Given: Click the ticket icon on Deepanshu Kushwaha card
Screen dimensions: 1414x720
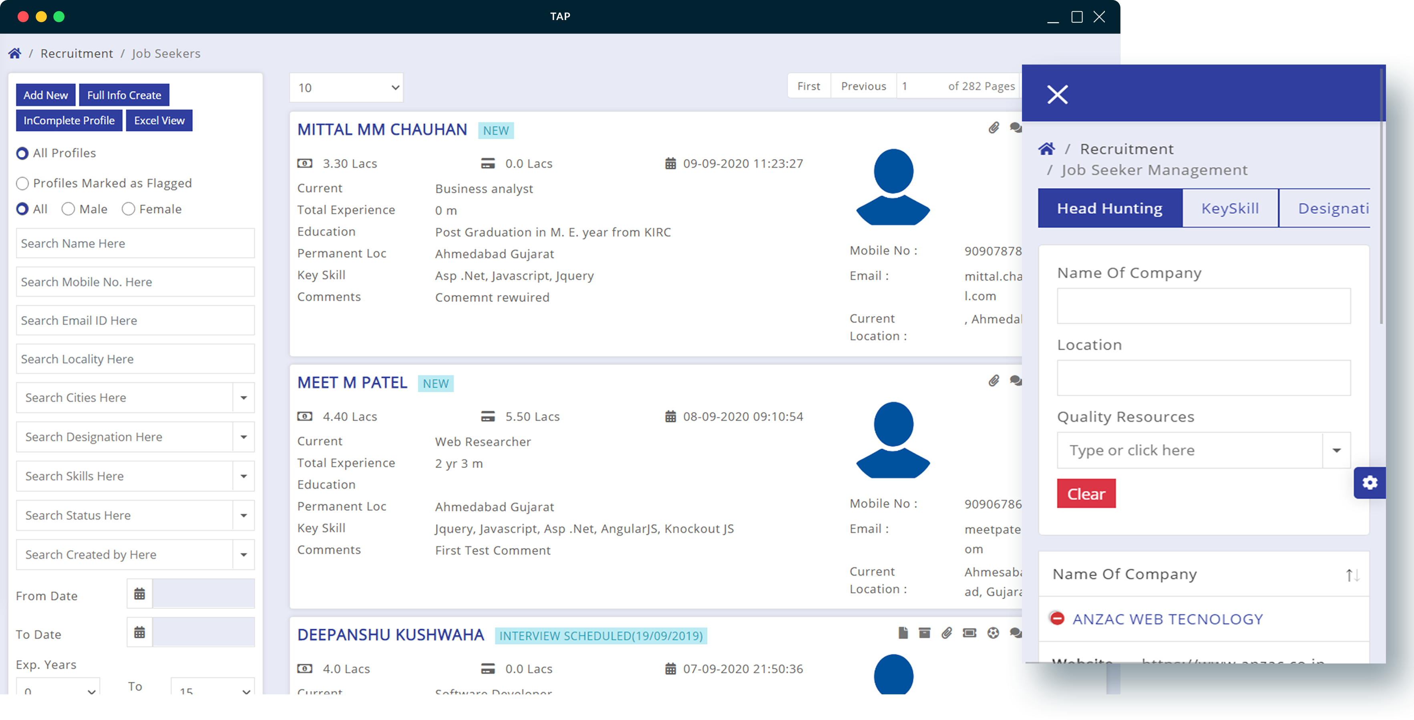Looking at the screenshot, I should click(969, 633).
